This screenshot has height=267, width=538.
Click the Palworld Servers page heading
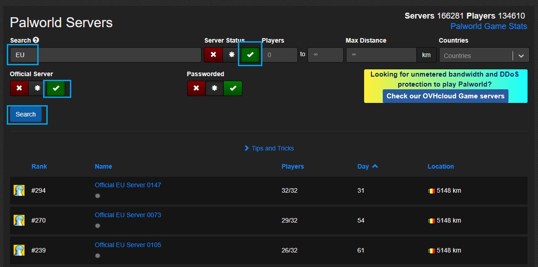pyautogui.click(x=61, y=23)
